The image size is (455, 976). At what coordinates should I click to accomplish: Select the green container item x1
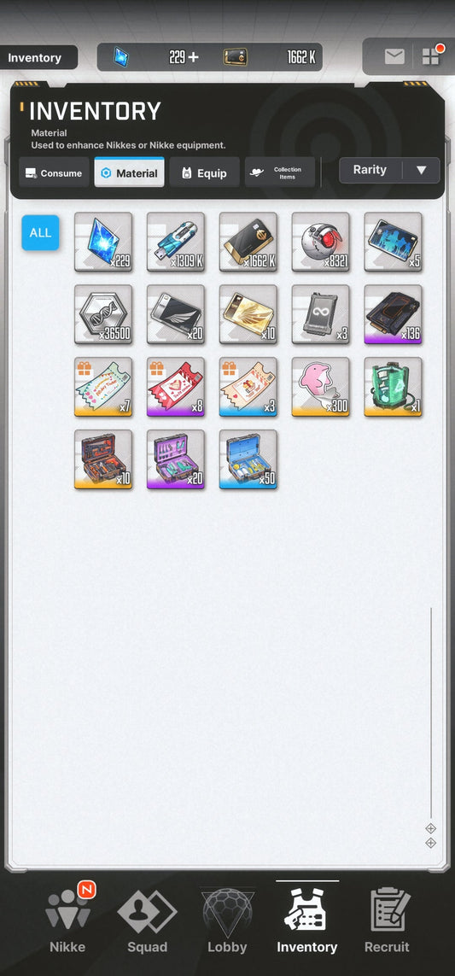coord(393,387)
